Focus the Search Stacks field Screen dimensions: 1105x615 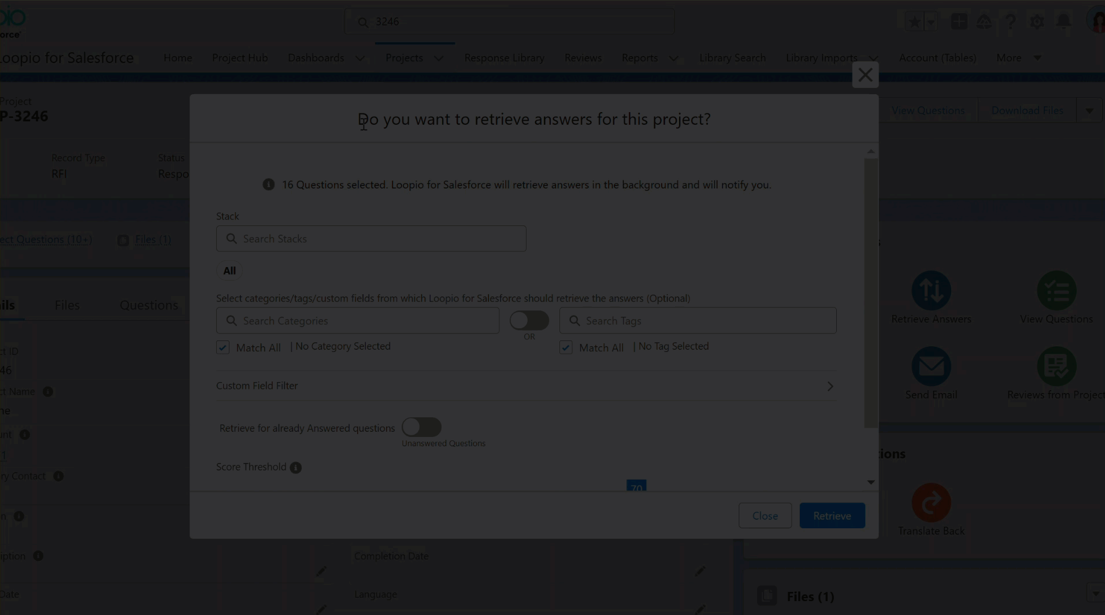(x=371, y=239)
